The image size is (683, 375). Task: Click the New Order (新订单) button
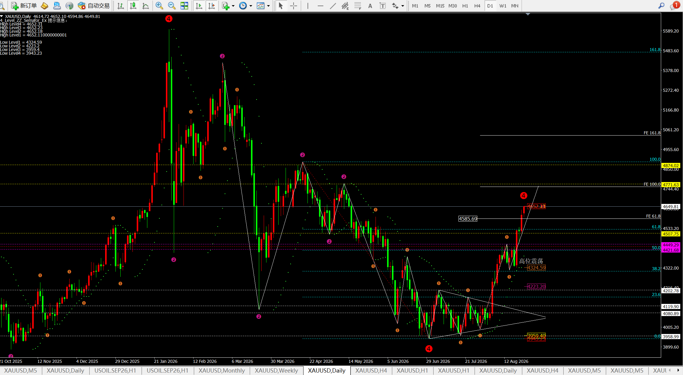[24, 5]
